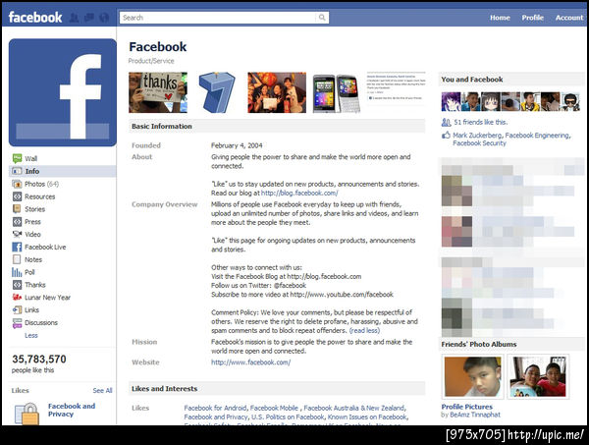Click the Press icon in sidebar
Image resolution: width=589 pixels, height=445 pixels.
(17, 222)
